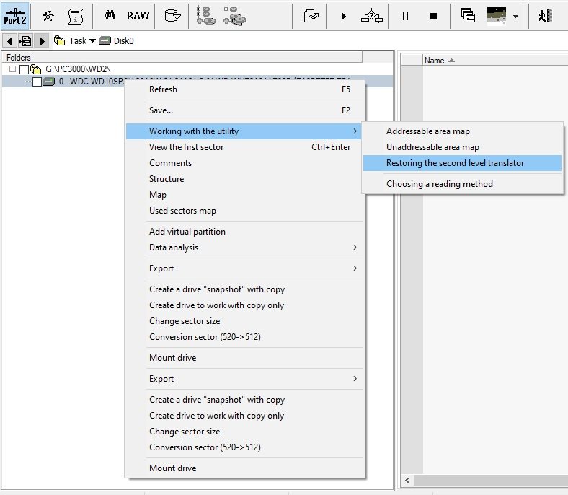Image resolution: width=568 pixels, height=495 pixels.
Task: Click the script scroll icon
Action: tap(75, 16)
